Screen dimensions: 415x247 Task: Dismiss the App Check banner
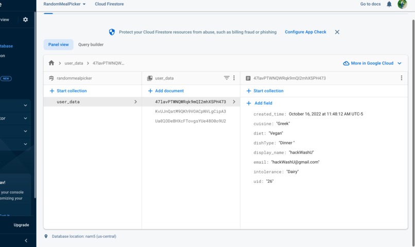[337, 32]
